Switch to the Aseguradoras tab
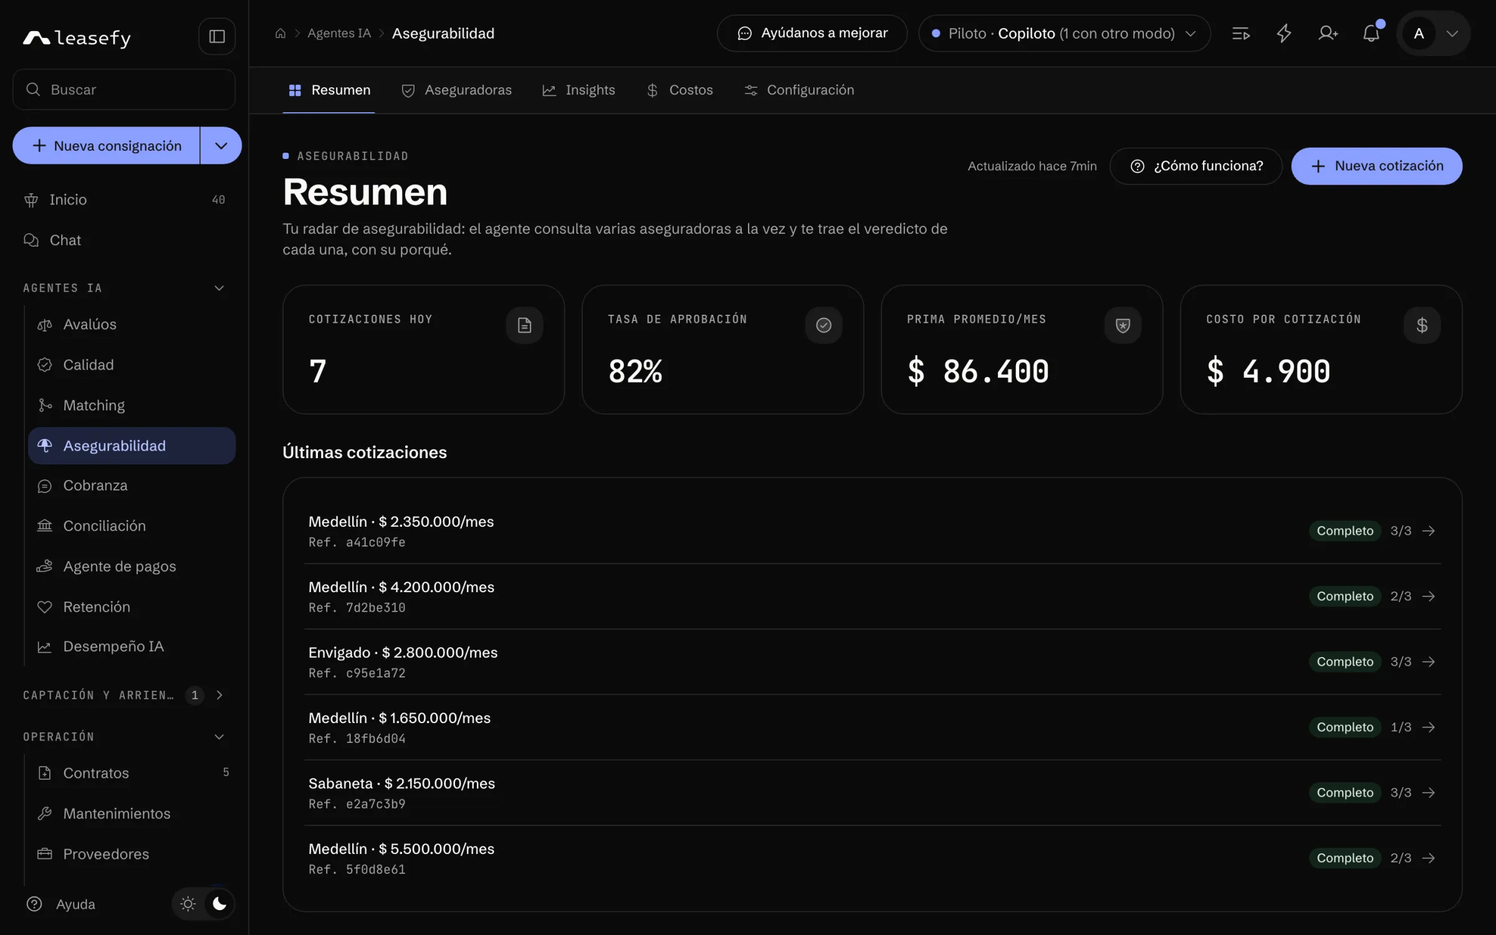Image resolution: width=1496 pixels, height=935 pixels. pos(456,90)
